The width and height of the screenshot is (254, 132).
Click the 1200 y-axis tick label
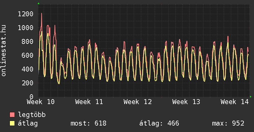pyautogui.click(x=26, y=14)
